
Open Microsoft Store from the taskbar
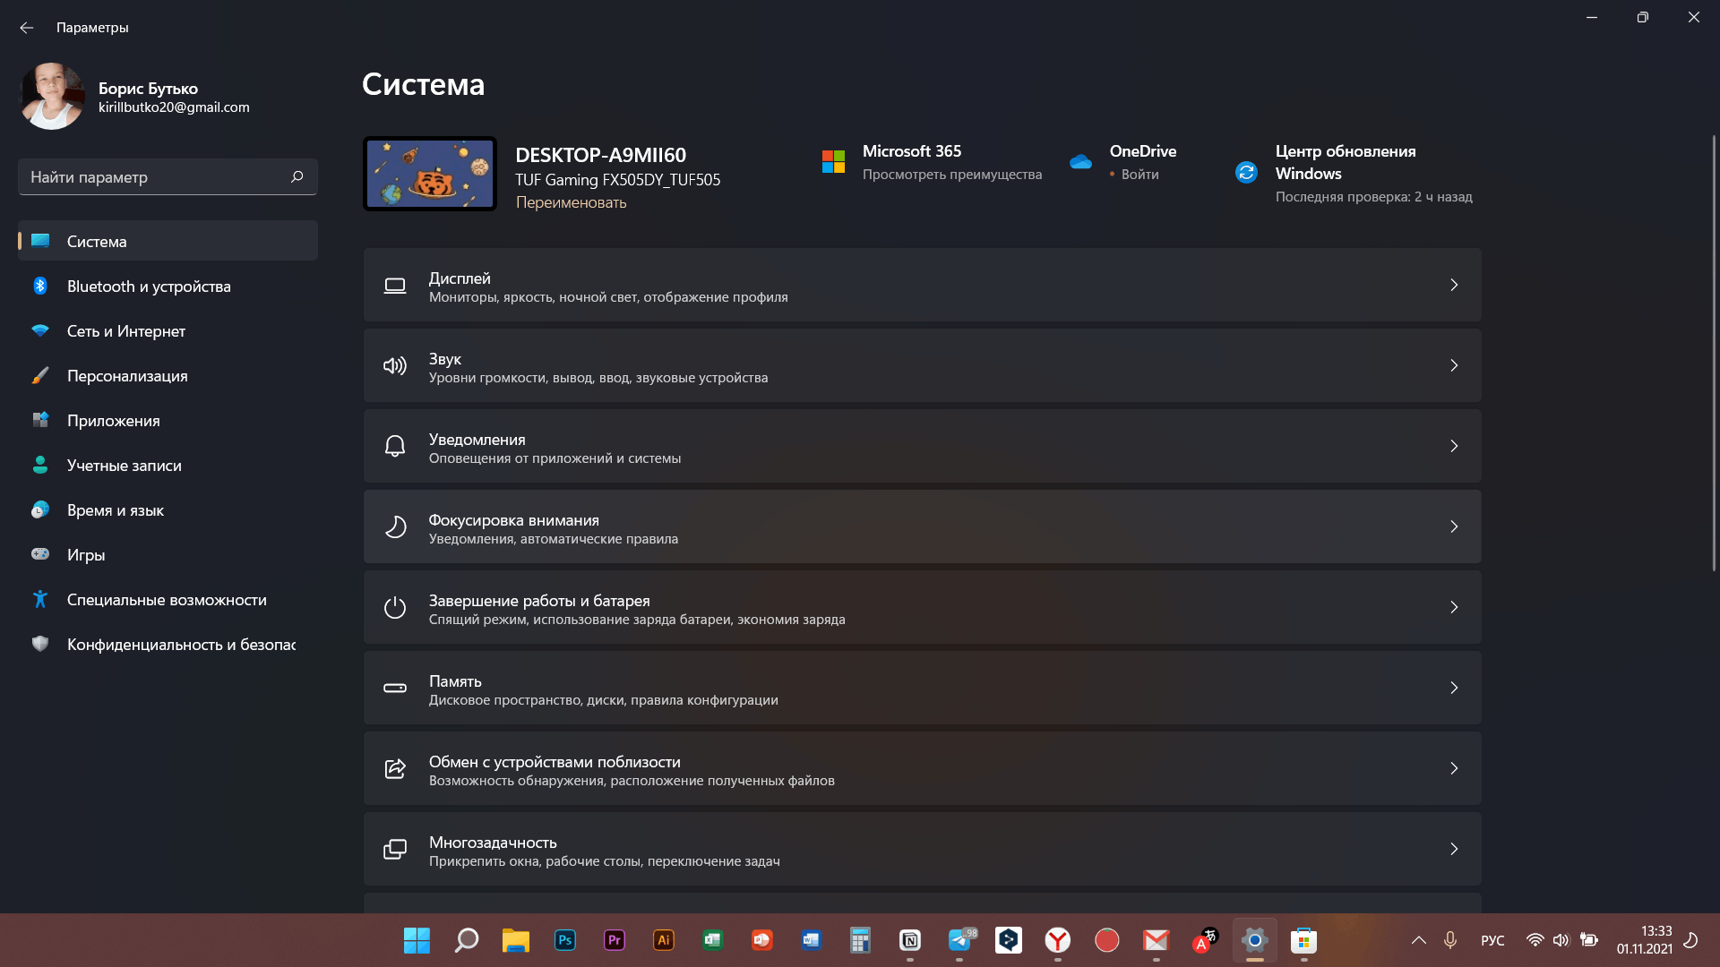point(1303,940)
